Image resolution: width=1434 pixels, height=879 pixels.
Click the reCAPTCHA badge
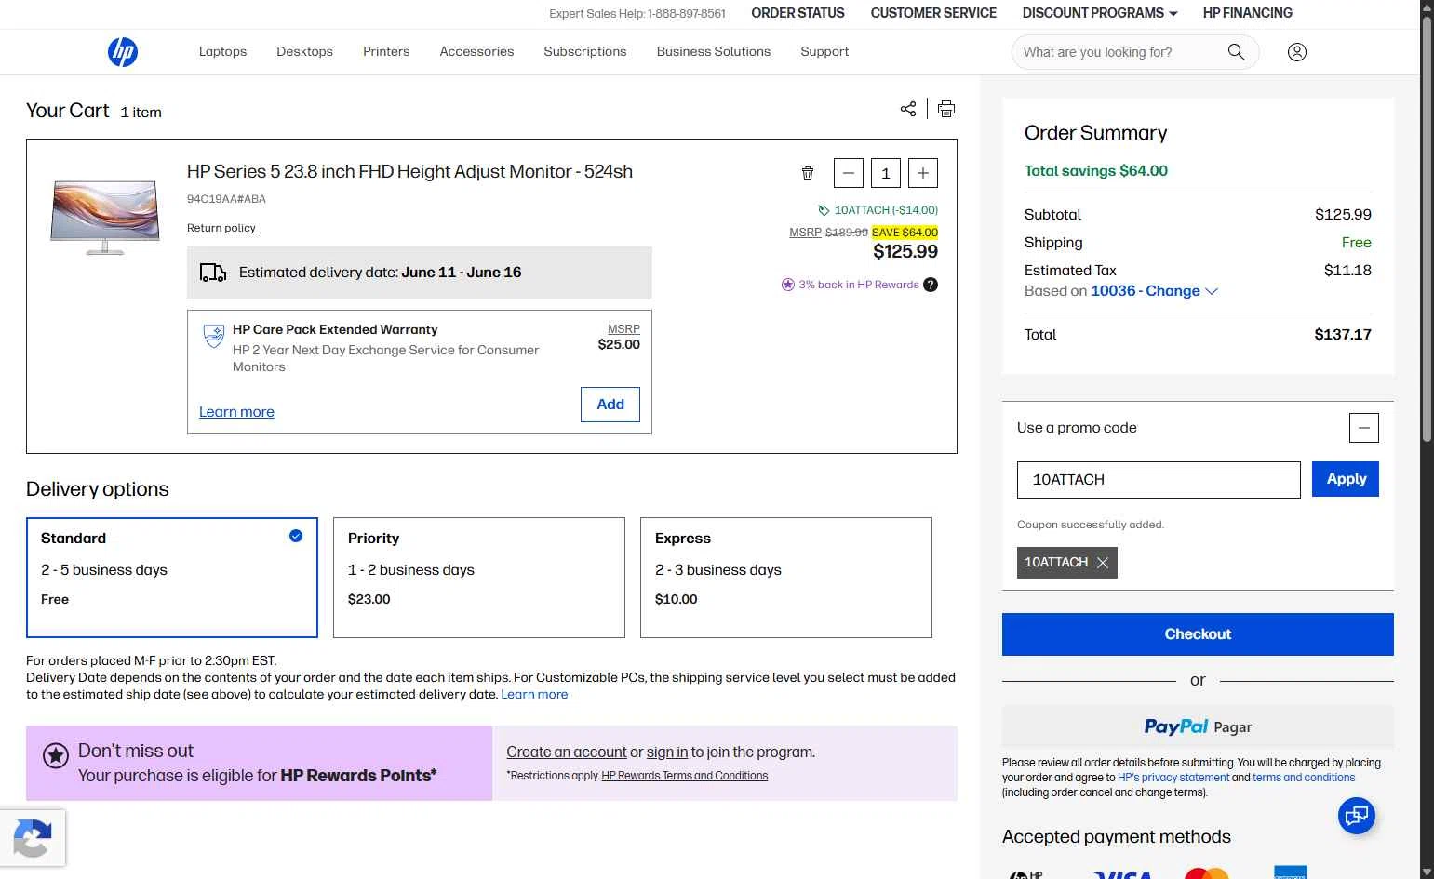pos(33,838)
